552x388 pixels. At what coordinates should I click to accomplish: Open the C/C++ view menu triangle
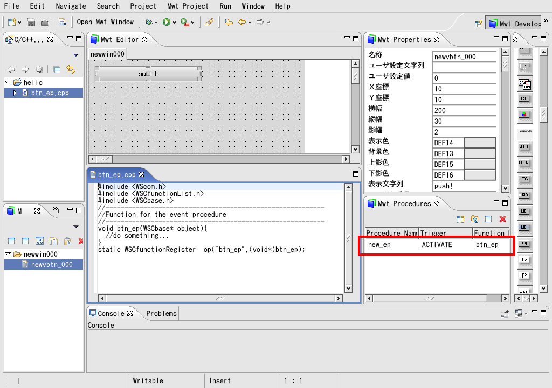point(75,55)
